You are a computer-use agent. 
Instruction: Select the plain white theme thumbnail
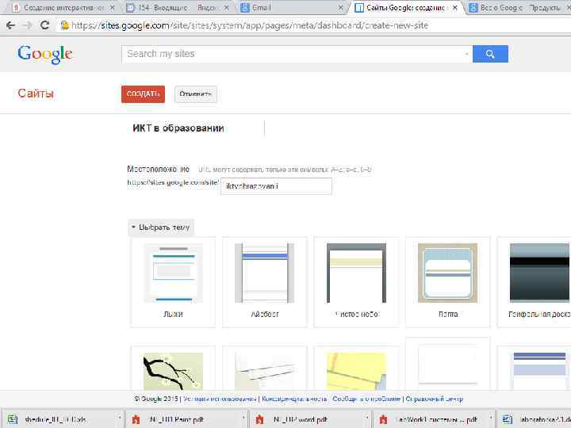[x=448, y=365]
